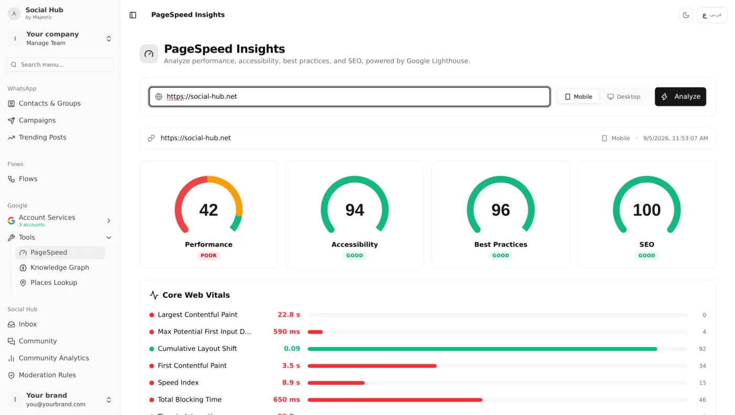
Task: Click the '22.8 s' metric value
Action: coord(289,315)
